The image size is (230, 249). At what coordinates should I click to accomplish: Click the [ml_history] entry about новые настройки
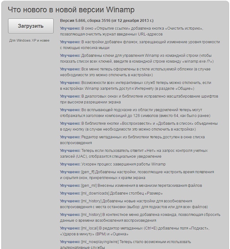pyautogui.click(x=134, y=204)
